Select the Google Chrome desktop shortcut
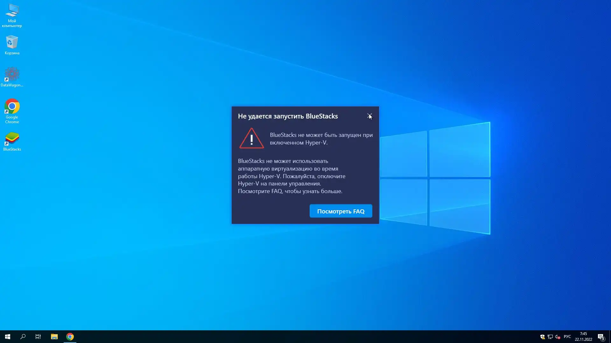611x343 pixels. pyautogui.click(x=12, y=111)
